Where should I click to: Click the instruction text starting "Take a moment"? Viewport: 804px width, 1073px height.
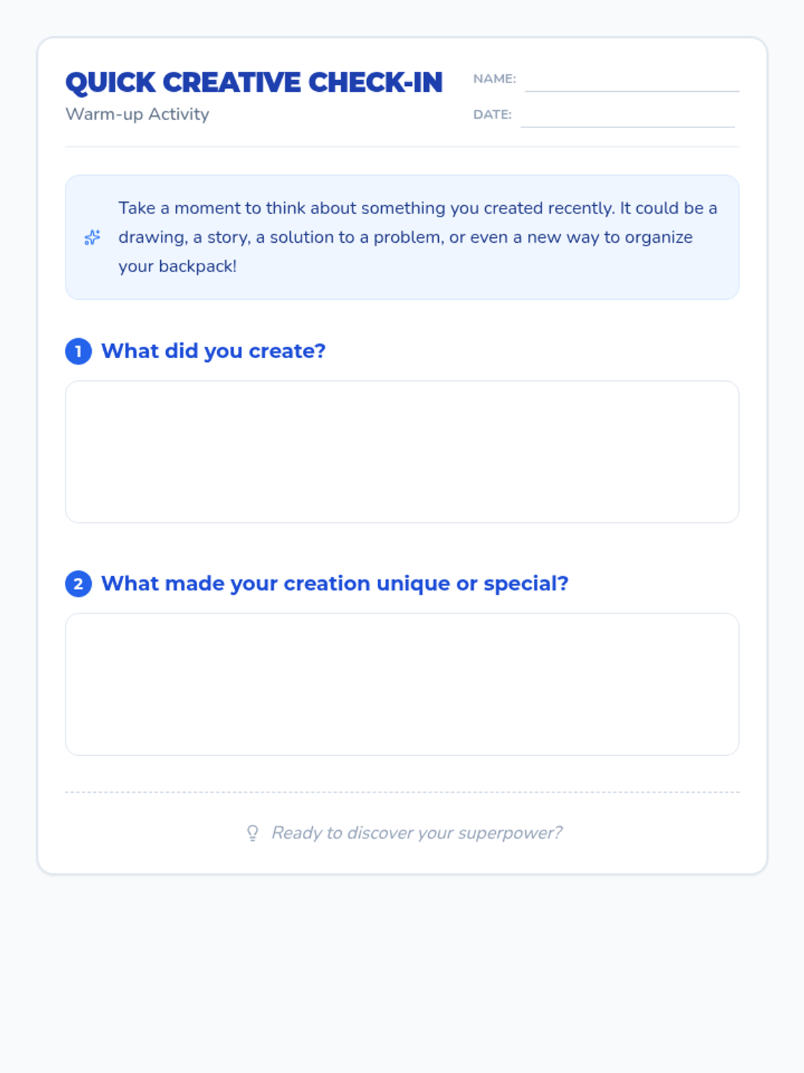click(x=417, y=209)
